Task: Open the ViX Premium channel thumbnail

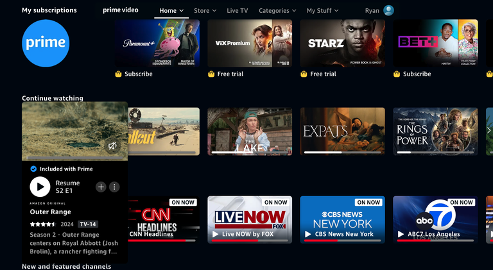Action: pos(250,44)
